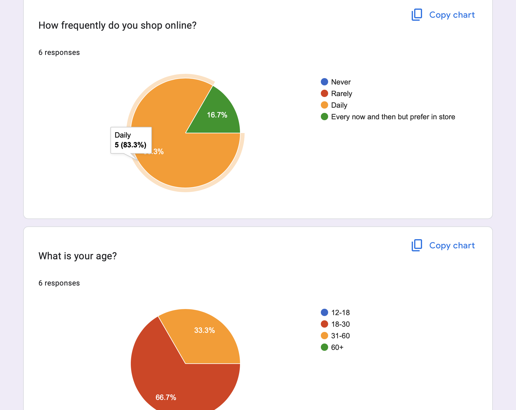Select the 31-60 legend label

pyautogui.click(x=340, y=336)
